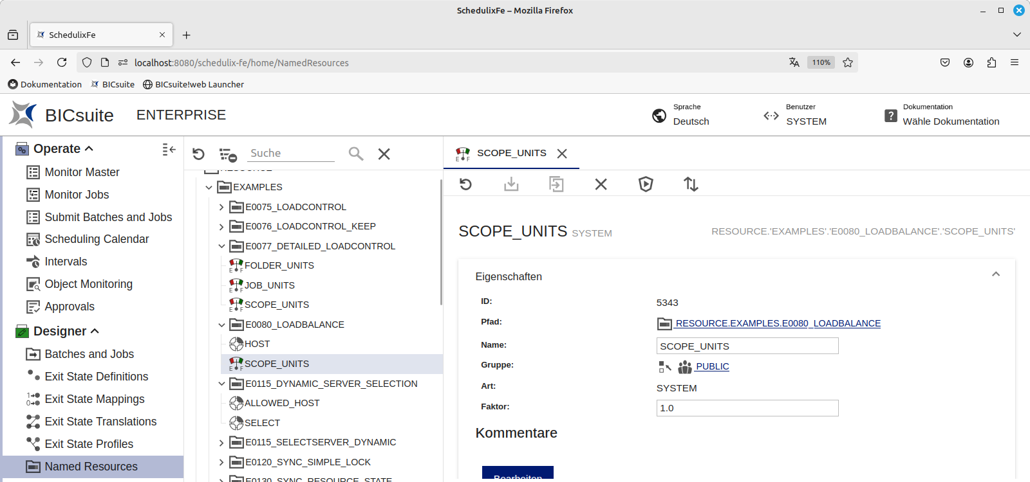This screenshot has width=1030, height=482.
Task: Open Exit State Definitions menu item
Action: click(96, 377)
